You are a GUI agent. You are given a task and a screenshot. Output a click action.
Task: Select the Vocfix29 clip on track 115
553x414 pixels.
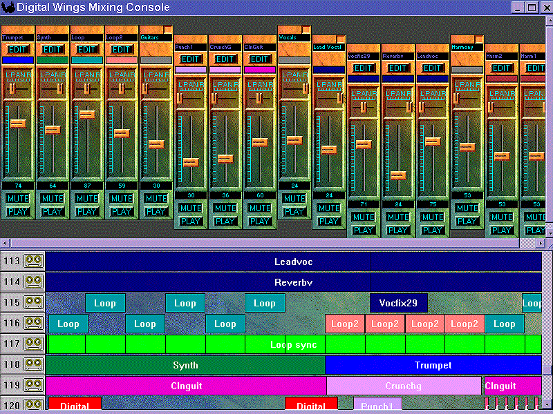click(x=400, y=302)
